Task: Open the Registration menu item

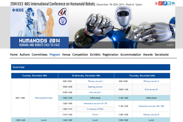Action: point(110,55)
